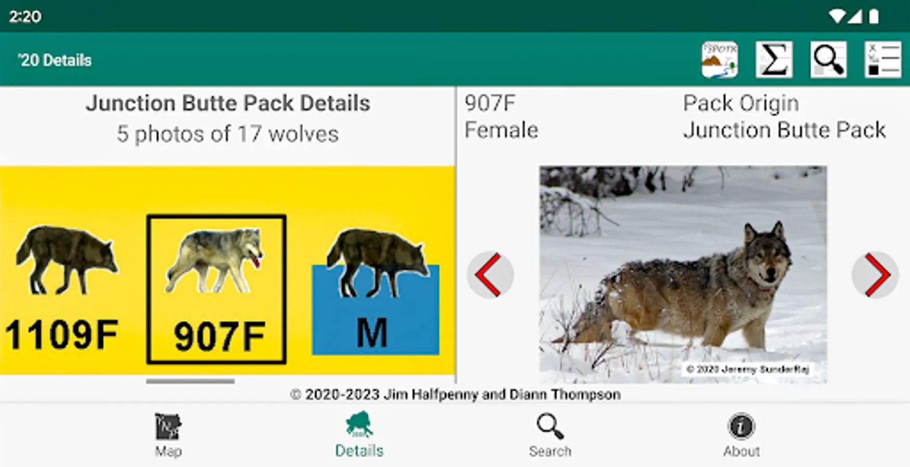
Task: Switch to the Details tab
Action: [x=359, y=435]
